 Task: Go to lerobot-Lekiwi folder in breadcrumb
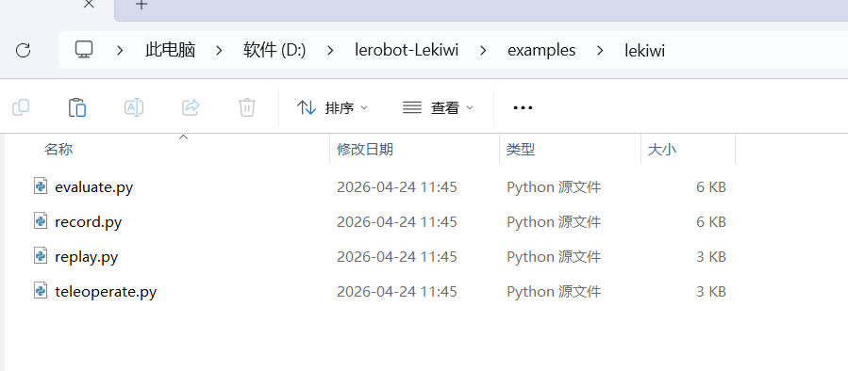(407, 50)
